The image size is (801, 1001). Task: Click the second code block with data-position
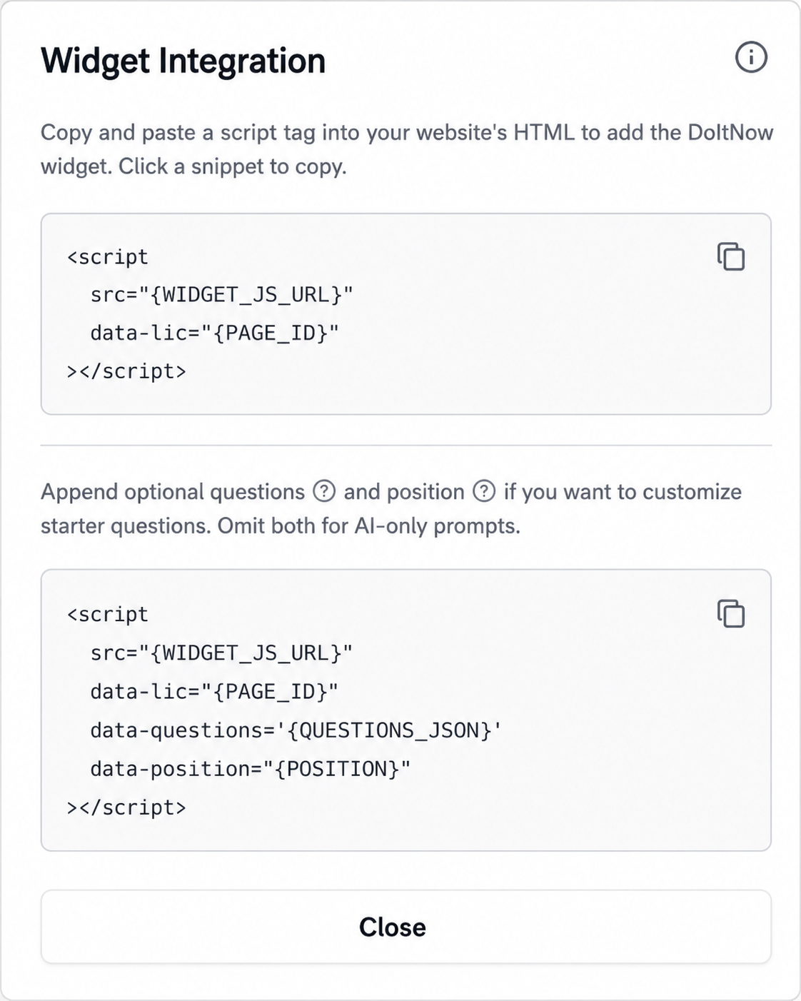(x=406, y=710)
